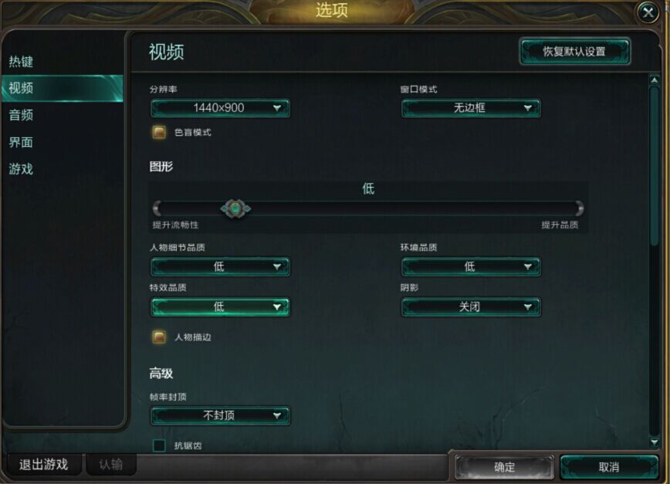The height and width of the screenshot is (484, 670).
Task: Enable the 抗锯齿 checkbox
Action: (159, 445)
